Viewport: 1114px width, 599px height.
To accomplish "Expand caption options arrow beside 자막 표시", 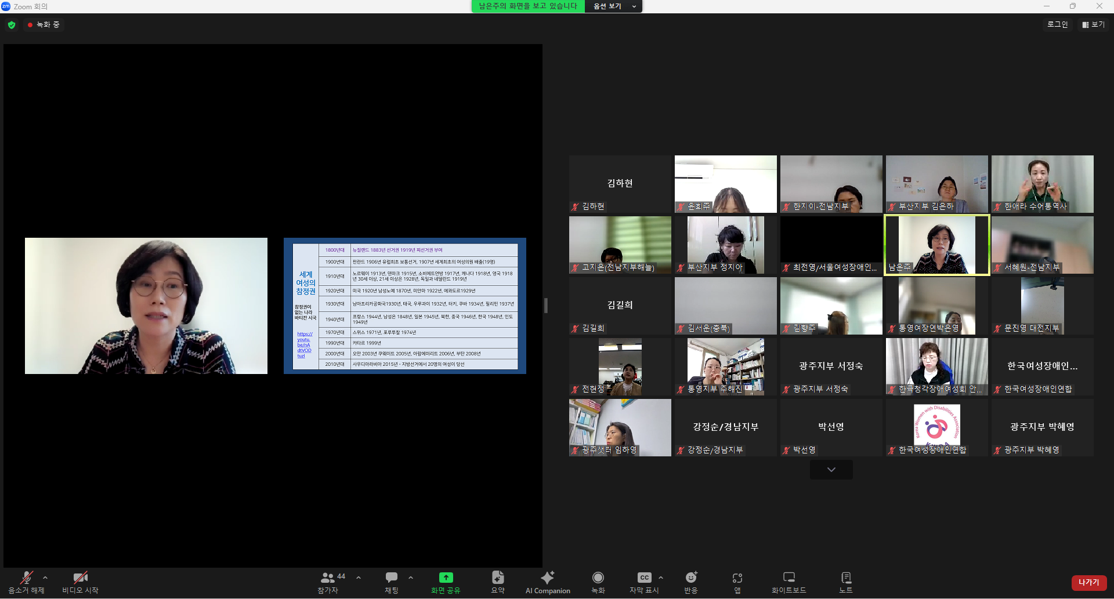I will (x=661, y=578).
